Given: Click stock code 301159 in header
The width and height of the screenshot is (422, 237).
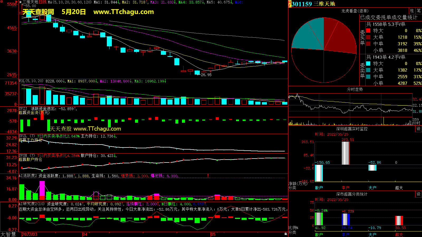Looking at the screenshot, I should pyautogui.click(x=302, y=4).
